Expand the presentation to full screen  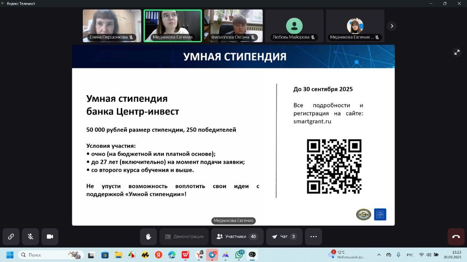click(457, 52)
